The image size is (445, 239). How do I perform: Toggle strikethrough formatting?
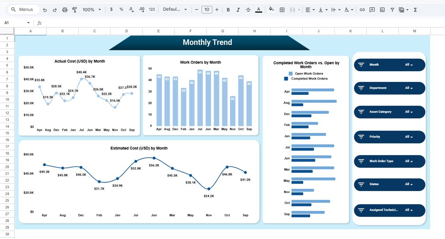(248, 9)
